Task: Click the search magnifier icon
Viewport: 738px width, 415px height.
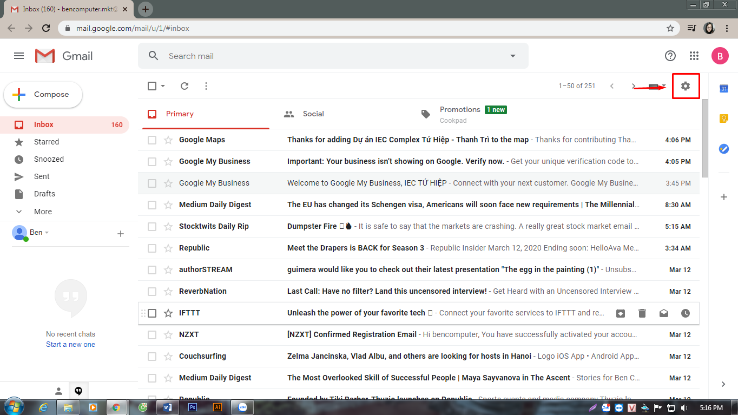Action: tap(154, 56)
